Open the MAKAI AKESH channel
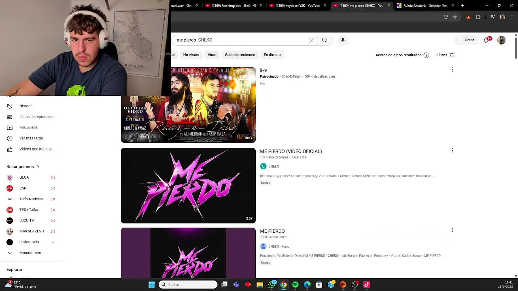This screenshot has width=518, height=291. click(32, 231)
